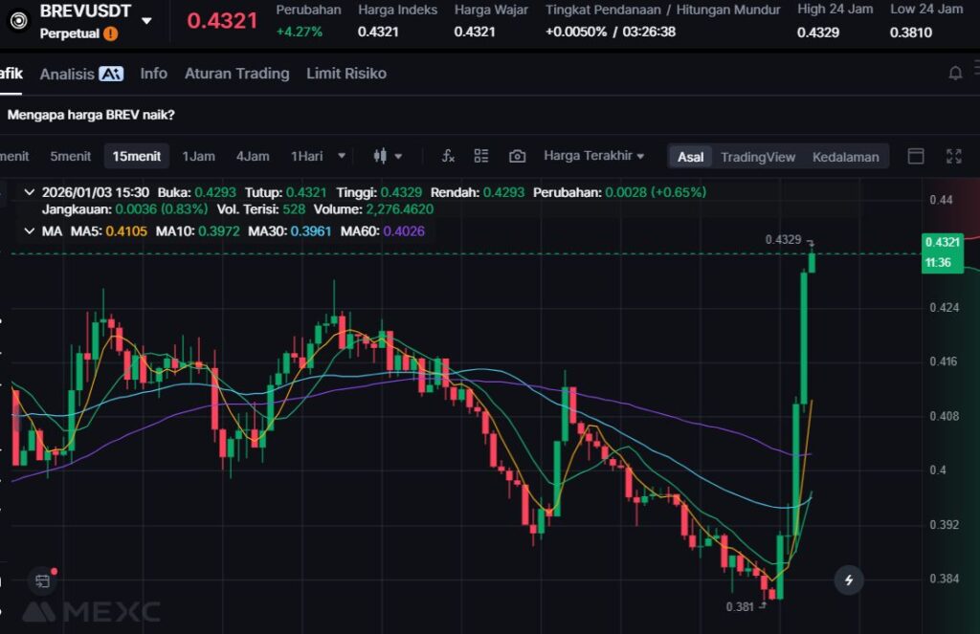The width and height of the screenshot is (980, 634).
Task: Click the split panel layout icon
Action: pyautogui.click(x=916, y=156)
